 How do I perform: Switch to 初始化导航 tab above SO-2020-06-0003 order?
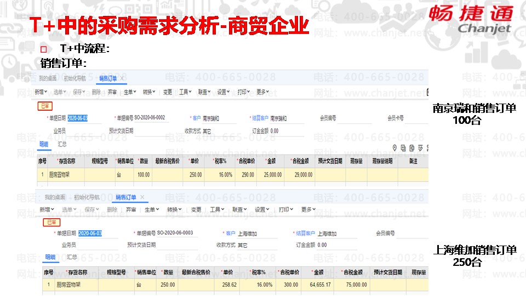point(87,197)
